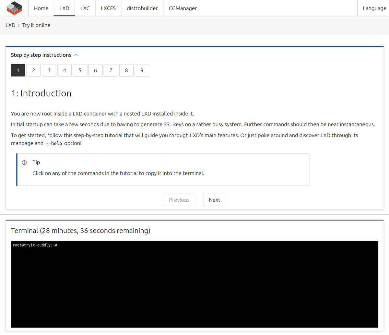Click the info icon beside Tip
The width and height of the screenshot is (389, 335).
pyautogui.click(x=24, y=162)
